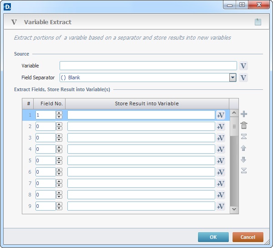273x248 pixels.
Task: Click the trash delete row icon
Action: pos(244,125)
